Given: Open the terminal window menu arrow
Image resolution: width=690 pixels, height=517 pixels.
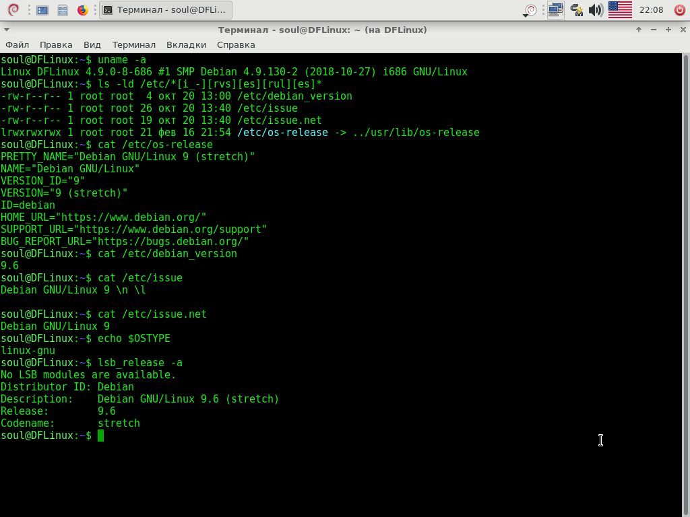Looking at the screenshot, I should click(7, 30).
